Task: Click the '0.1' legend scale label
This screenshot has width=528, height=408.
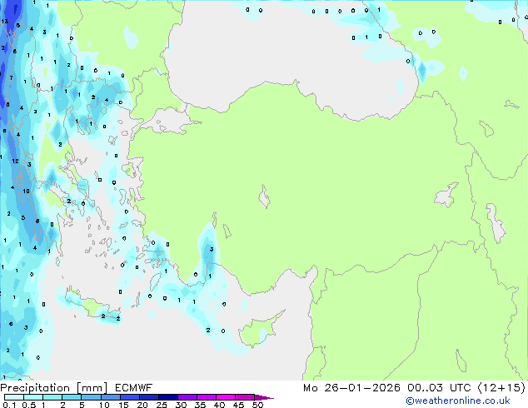Action: tap(9, 405)
